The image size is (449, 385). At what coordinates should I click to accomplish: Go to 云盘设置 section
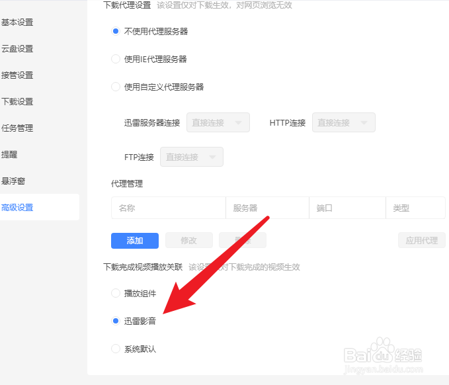click(17, 49)
